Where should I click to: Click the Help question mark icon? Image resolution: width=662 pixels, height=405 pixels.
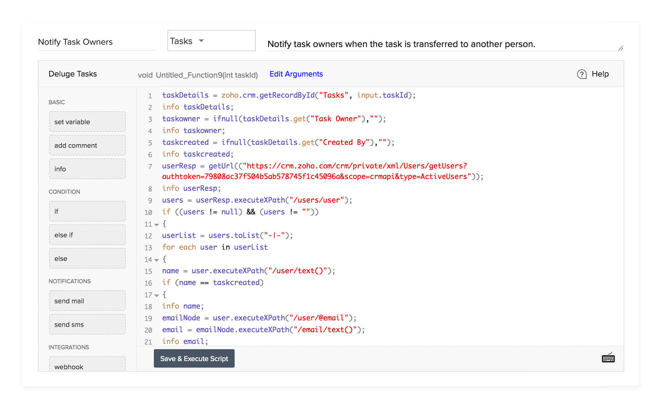(581, 74)
